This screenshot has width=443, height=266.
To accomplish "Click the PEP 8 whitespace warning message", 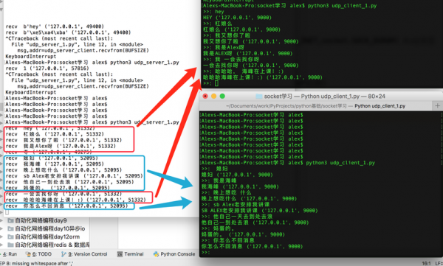I will coord(37,263).
